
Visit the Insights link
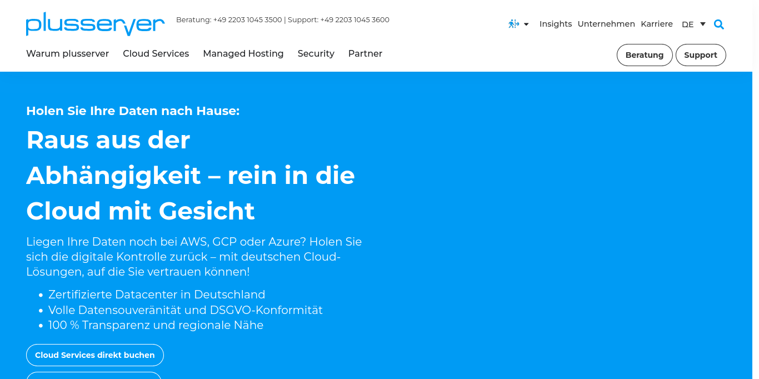[x=555, y=24]
